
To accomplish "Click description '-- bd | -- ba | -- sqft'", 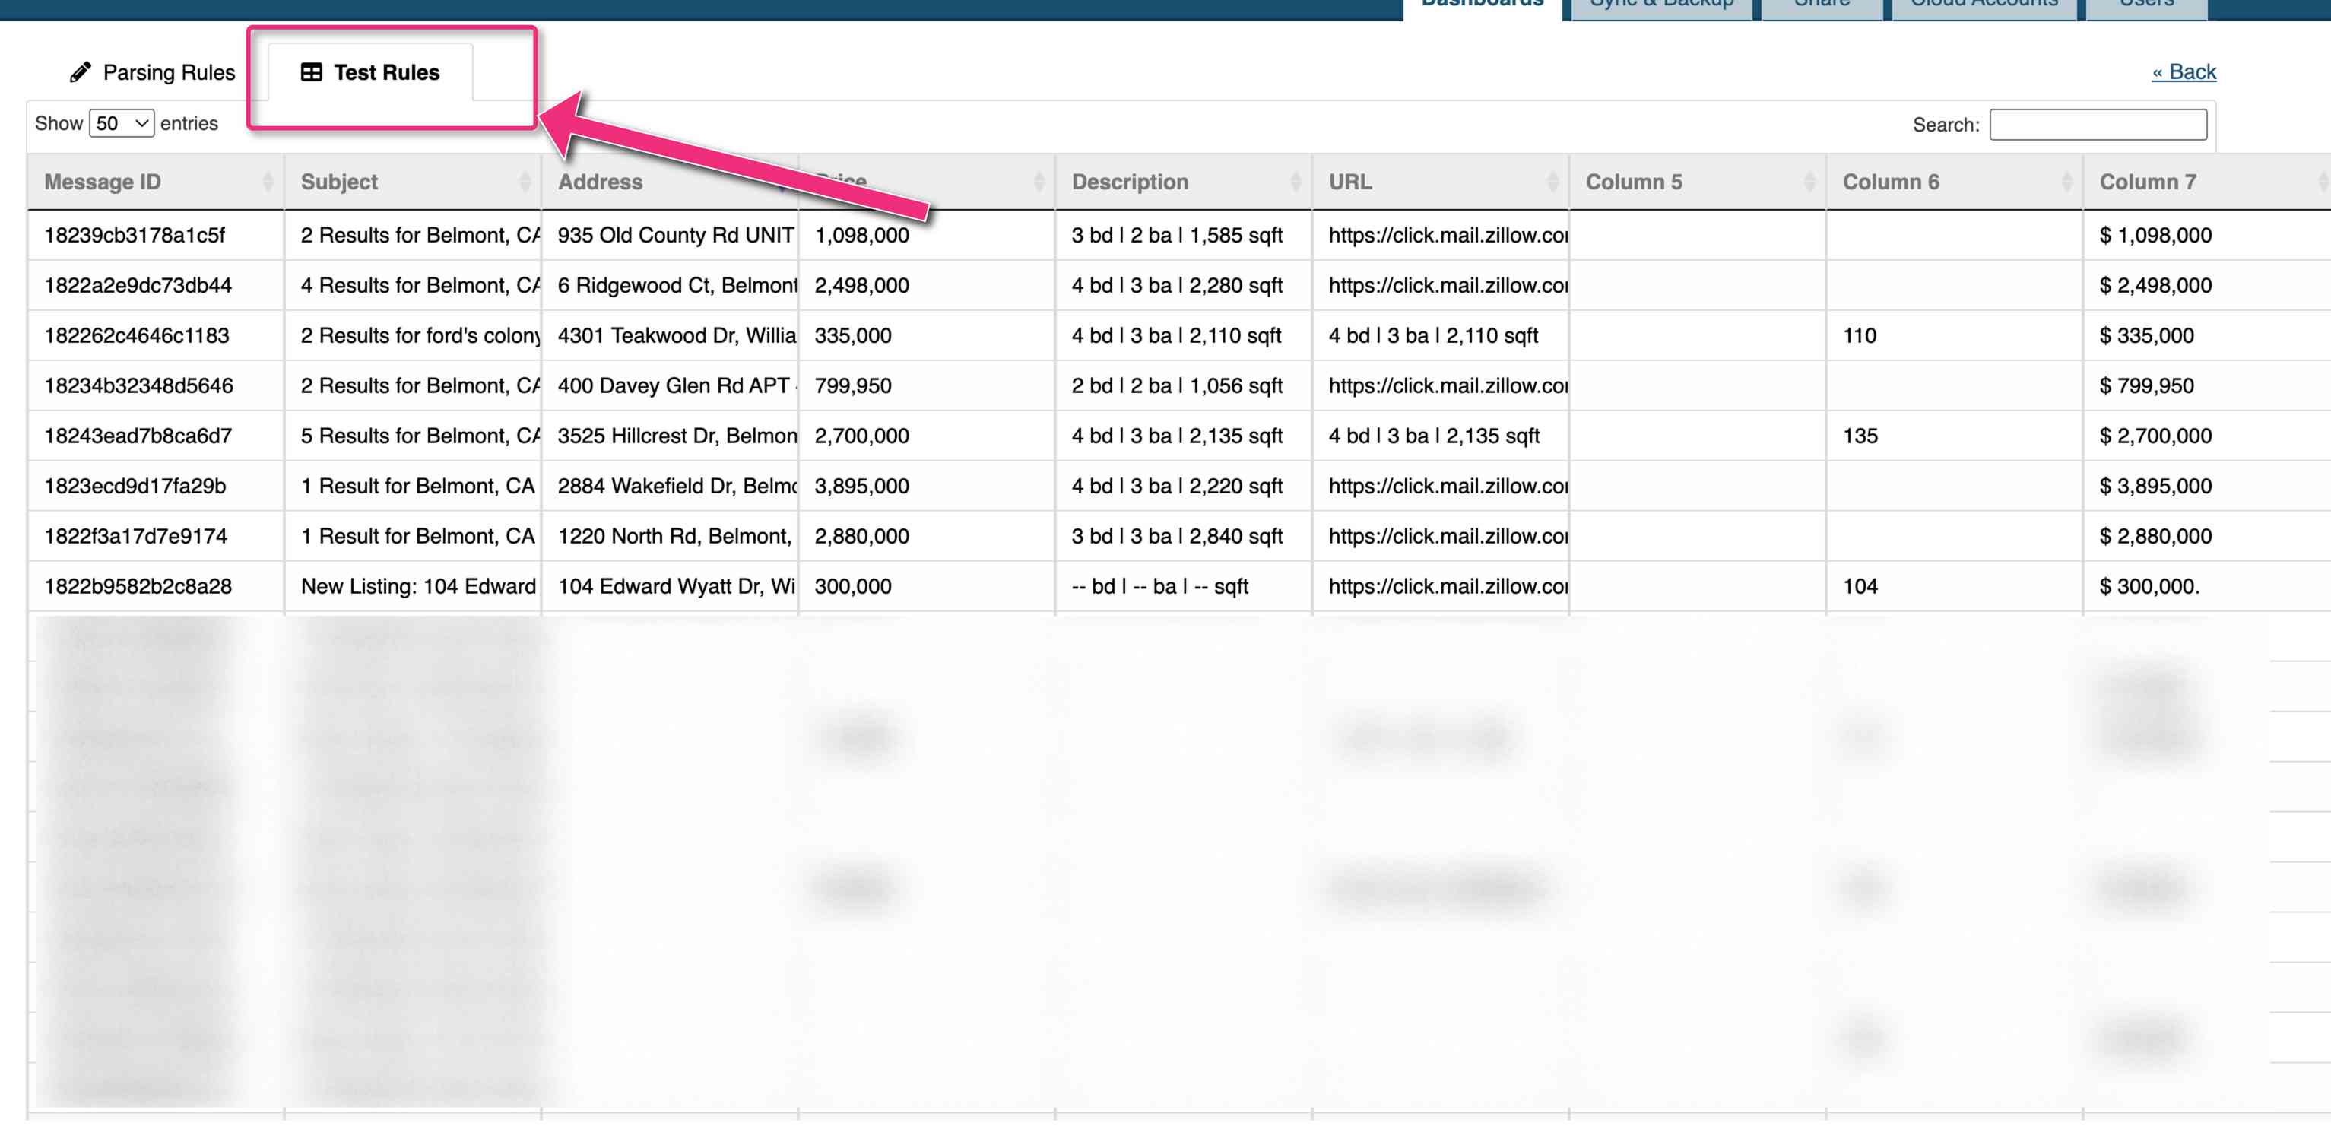I will [1159, 587].
